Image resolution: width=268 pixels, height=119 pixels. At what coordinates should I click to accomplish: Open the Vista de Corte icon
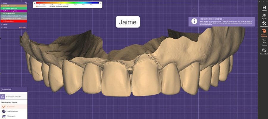pyautogui.click(x=264, y=50)
